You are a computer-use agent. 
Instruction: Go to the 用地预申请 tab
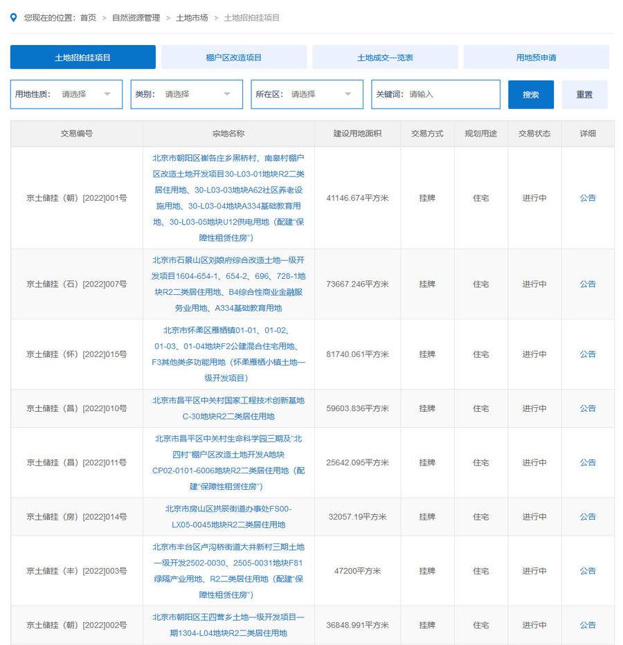coord(536,57)
